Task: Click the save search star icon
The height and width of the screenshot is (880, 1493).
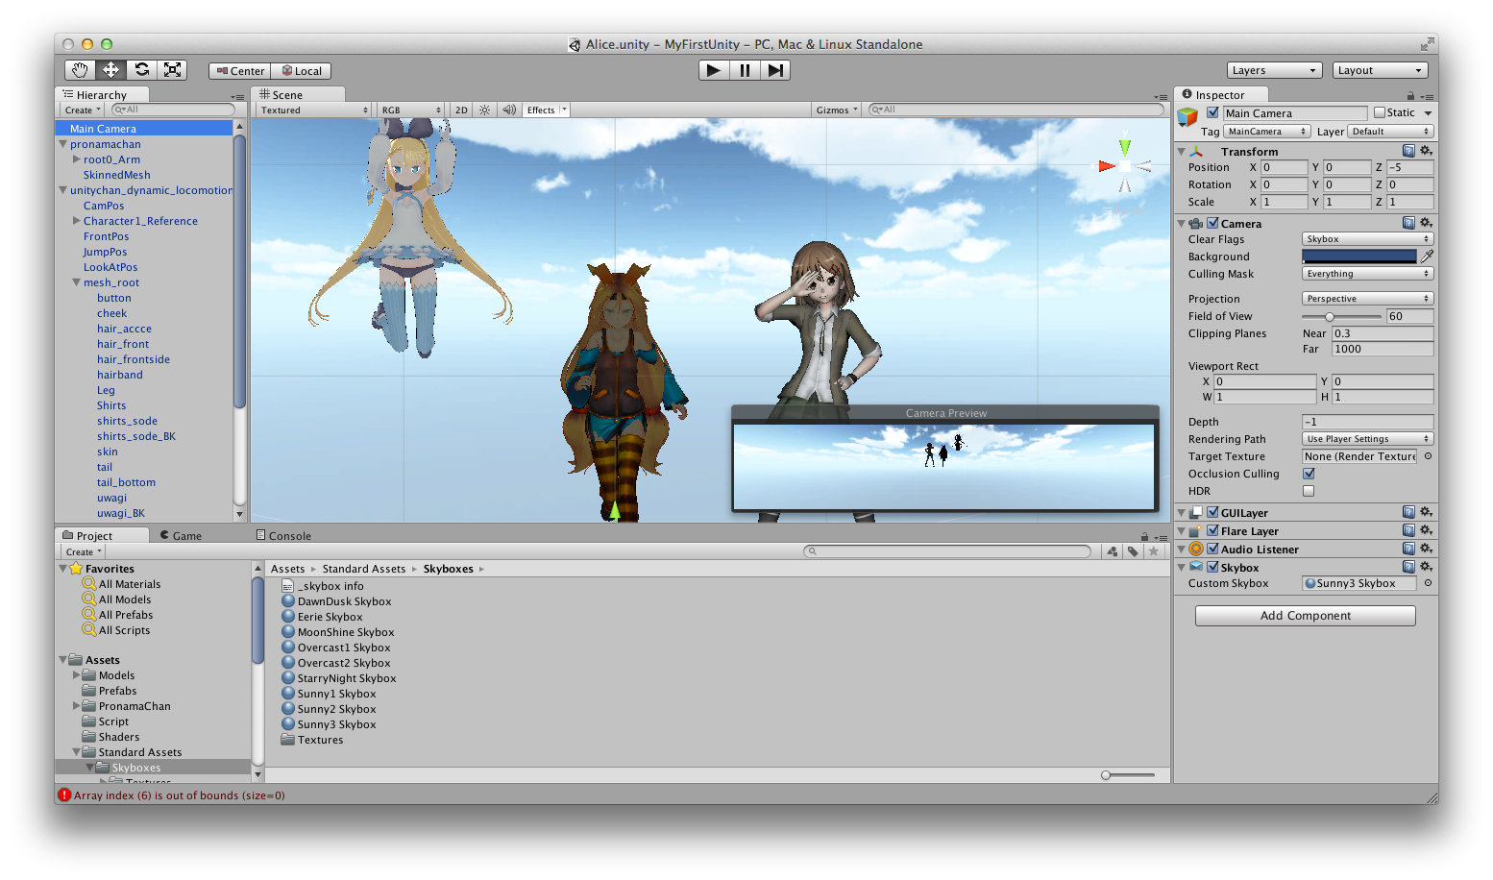Action: tap(1154, 551)
